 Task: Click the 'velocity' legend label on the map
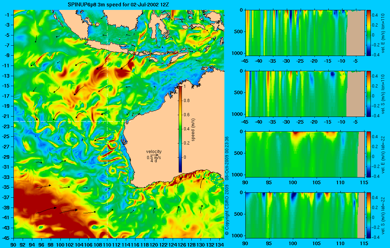pos(154,152)
